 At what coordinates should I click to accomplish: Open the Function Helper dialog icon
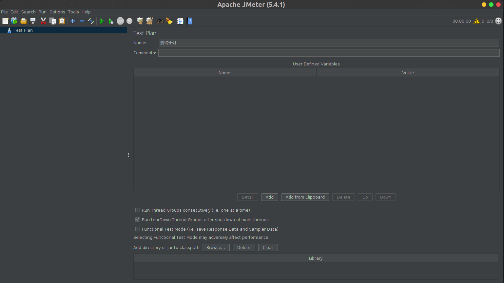(x=180, y=21)
